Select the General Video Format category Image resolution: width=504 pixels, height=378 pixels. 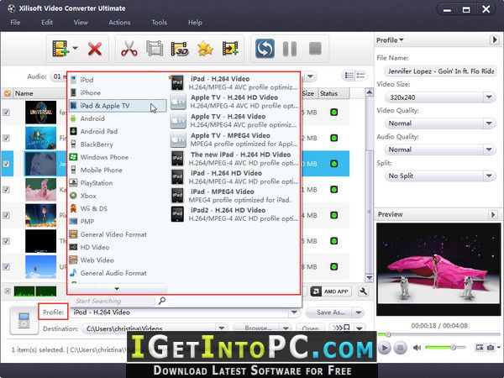pyautogui.click(x=118, y=234)
